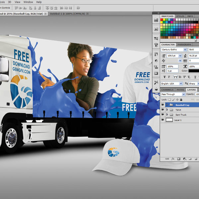Image resolution: width=199 pixels, height=199 pixels.
Task: Toggle Superscript in Character panel
Action: 184,77
